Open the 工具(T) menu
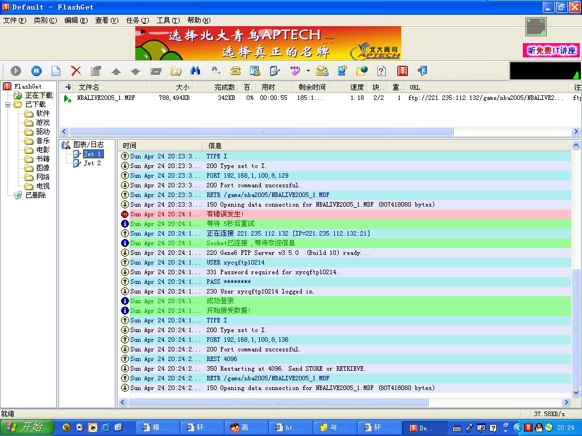Viewport: 582px width, 436px height. [168, 20]
